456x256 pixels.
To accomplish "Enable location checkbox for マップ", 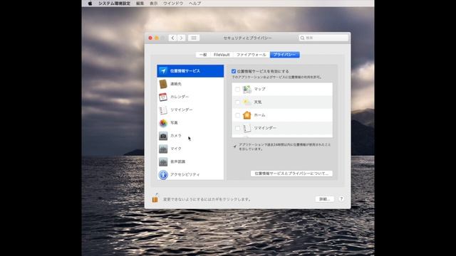I will pos(237,90).
